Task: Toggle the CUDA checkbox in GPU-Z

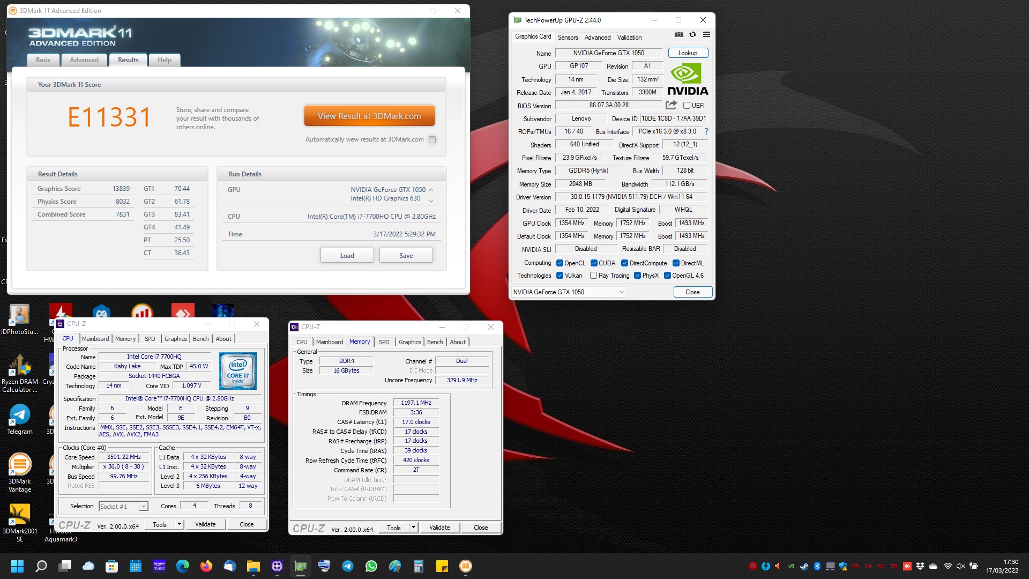Action: pos(594,263)
